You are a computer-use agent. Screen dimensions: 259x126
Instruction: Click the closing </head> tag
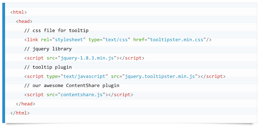(x=26, y=104)
